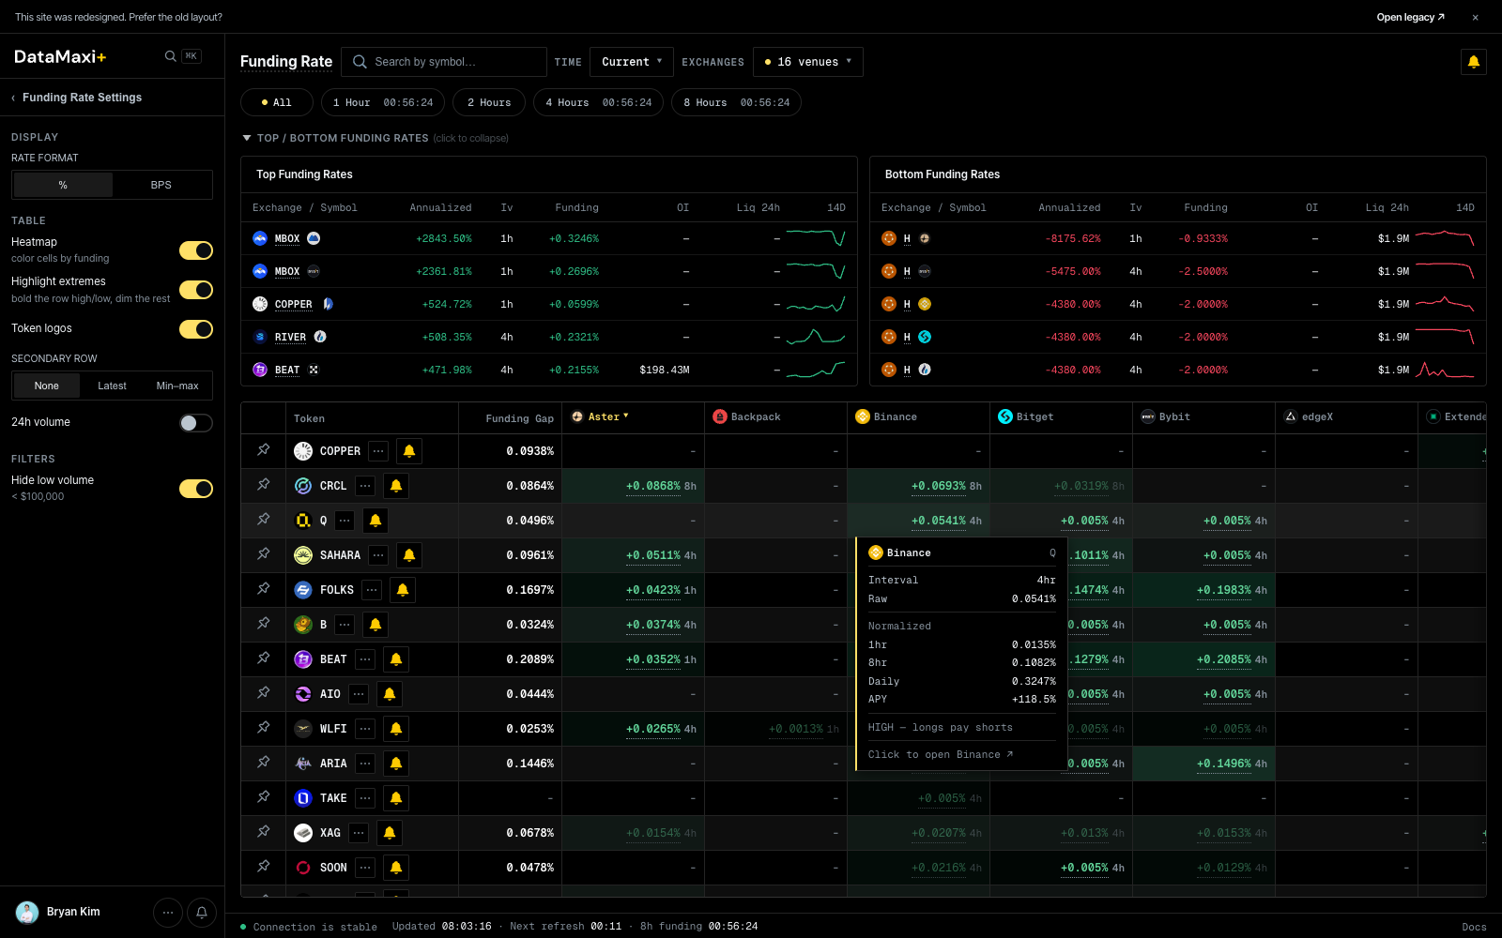The width and height of the screenshot is (1502, 938).
Task: Open the top-right bell alerts button
Action: (1474, 62)
